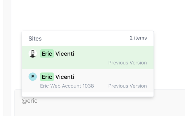The height and width of the screenshot is (116, 185).
Task: Click the header space between Sites and 2 items
Action: (x=85, y=38)
